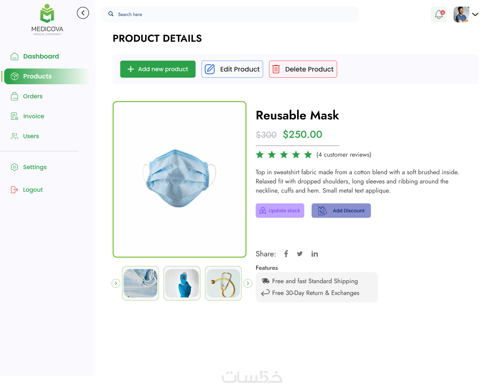Share product on Facebook
Screen dimensions: 504x391
tap(286, 254)
